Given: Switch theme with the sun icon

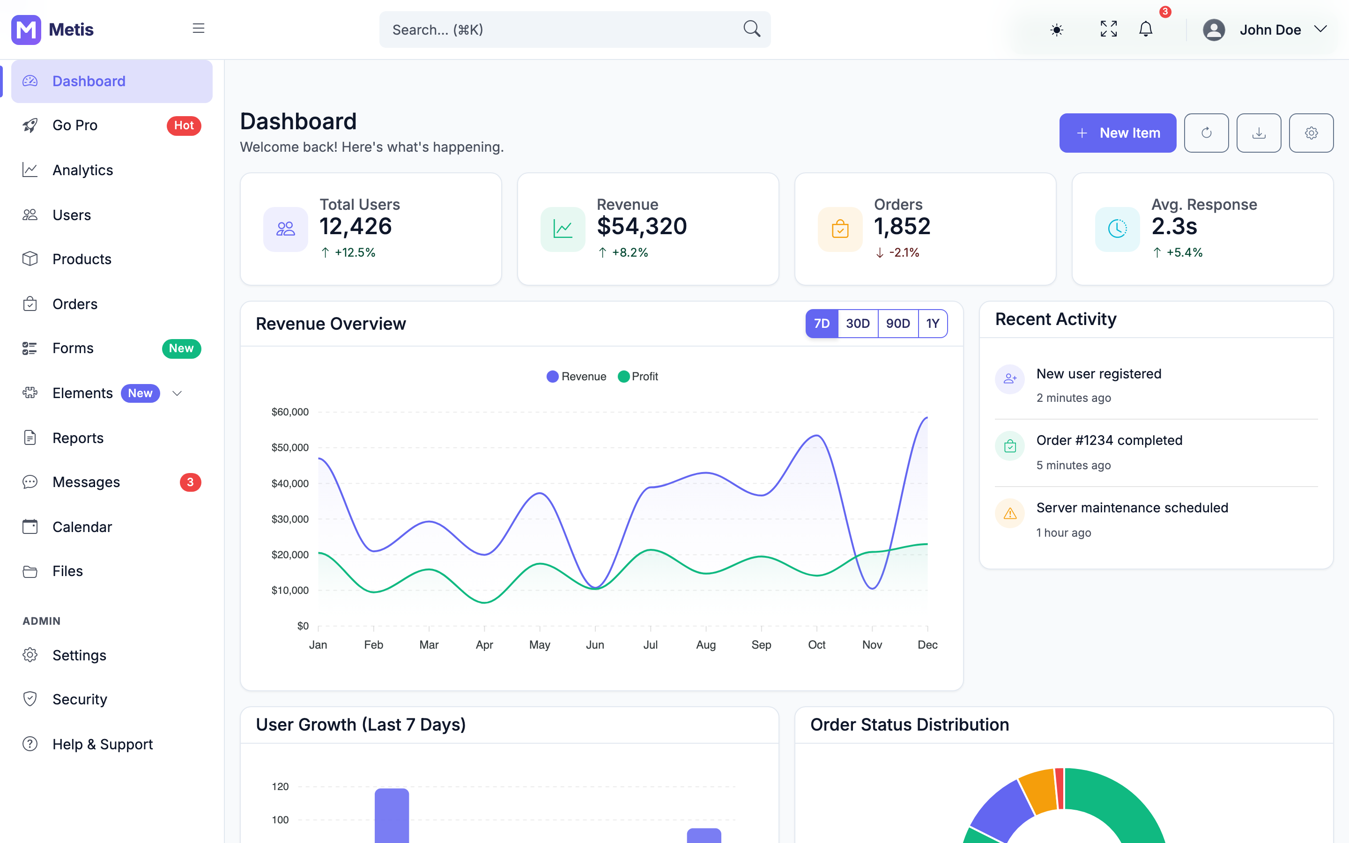Looking at the screenshot, I should coord(1056,30).
